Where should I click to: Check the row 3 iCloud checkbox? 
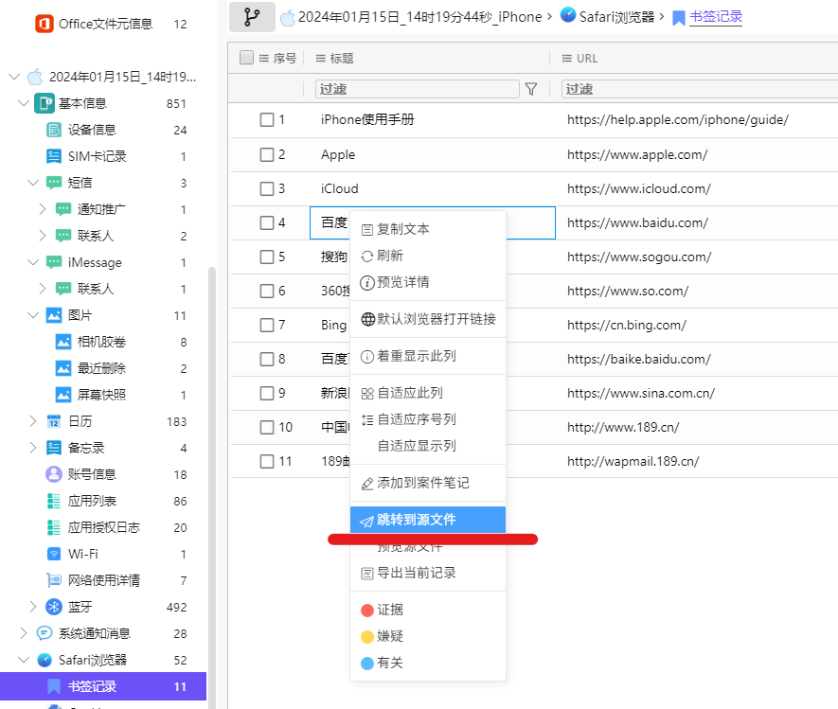coord(267,188)
